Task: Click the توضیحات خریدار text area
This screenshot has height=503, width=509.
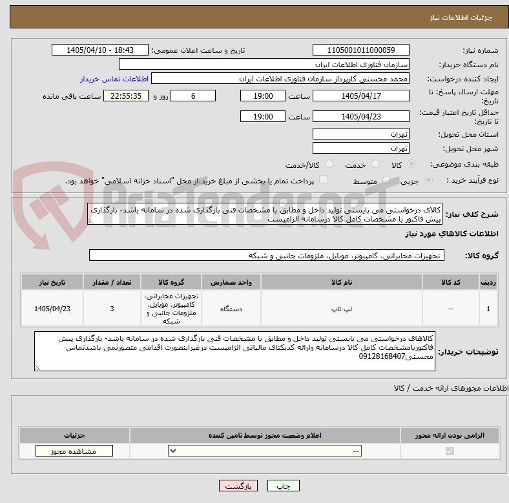Action: pyautogui.click(x=234, y=351)
